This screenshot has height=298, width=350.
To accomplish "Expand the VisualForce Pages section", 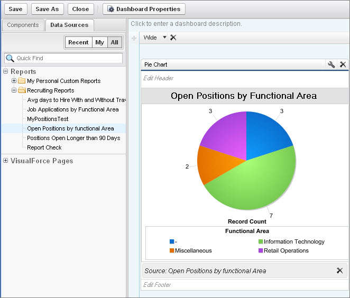I will pyautogui.click(x=6, y=161).
